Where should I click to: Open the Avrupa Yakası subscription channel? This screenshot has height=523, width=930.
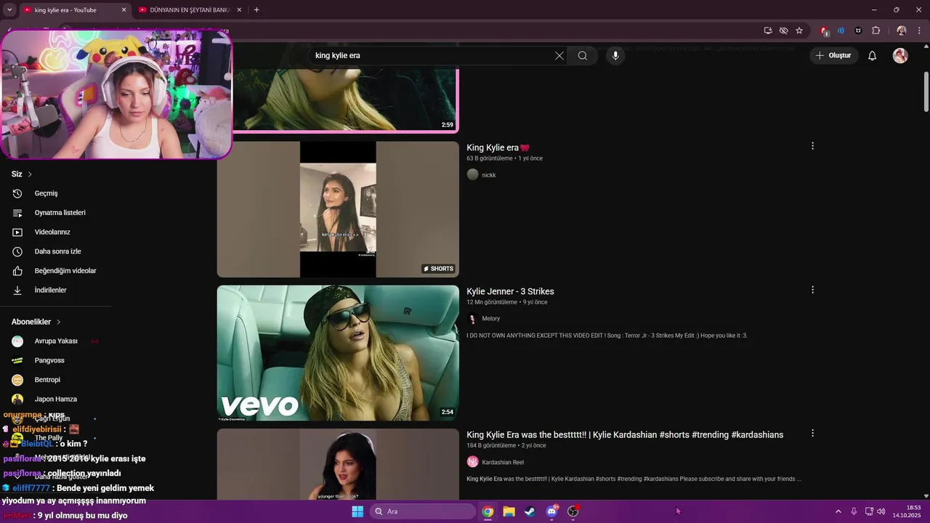56,341
